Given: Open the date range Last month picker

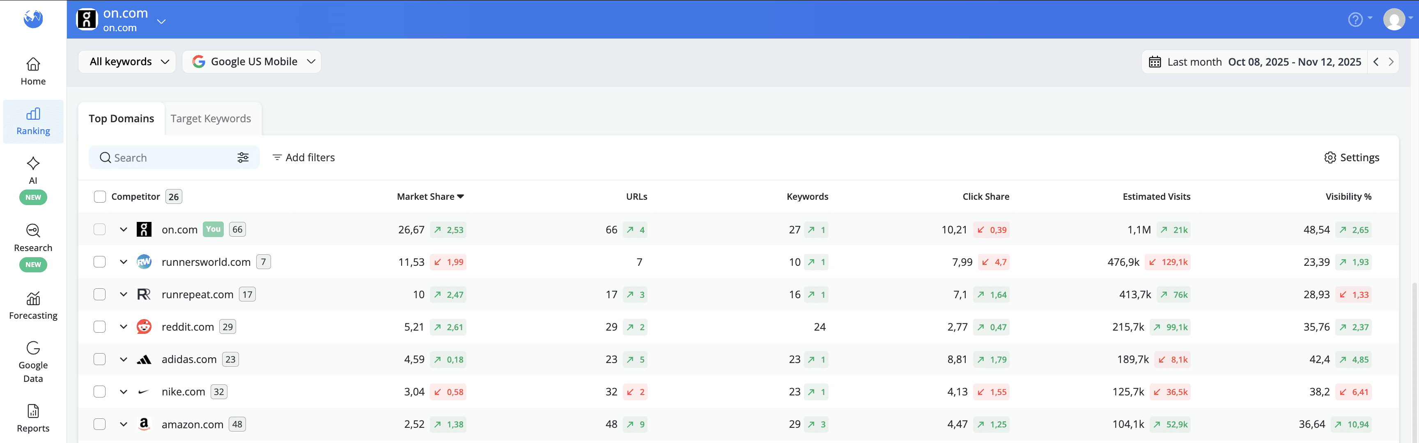Looking at the screenshot, I should 1255,62.
